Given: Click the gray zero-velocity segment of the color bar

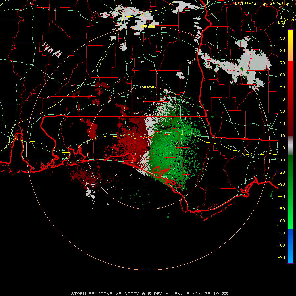Looking at the screenshot, I should (x=290, y=146).
